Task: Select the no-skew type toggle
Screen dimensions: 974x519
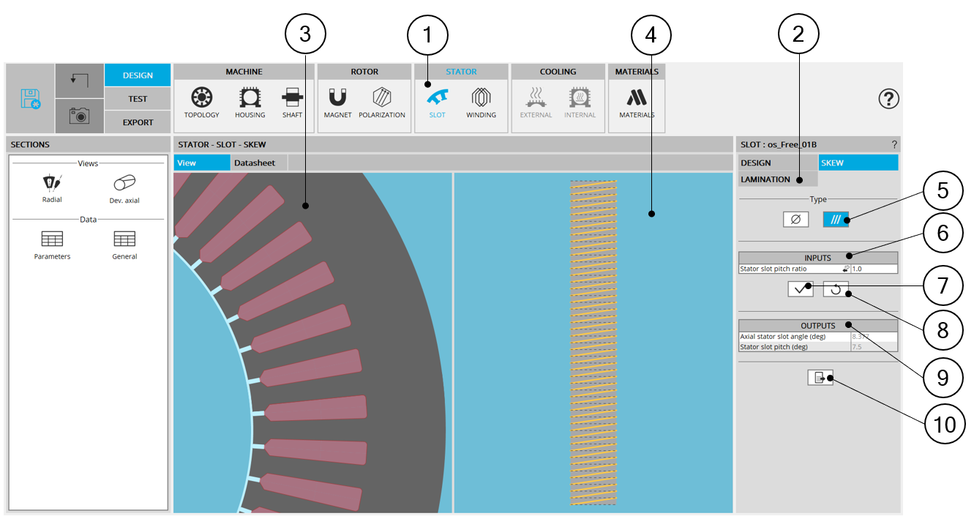Action: click(795, 219)
